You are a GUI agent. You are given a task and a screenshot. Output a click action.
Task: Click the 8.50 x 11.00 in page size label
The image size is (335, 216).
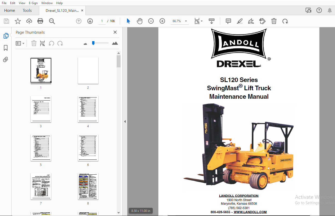(x=141, y=211)
